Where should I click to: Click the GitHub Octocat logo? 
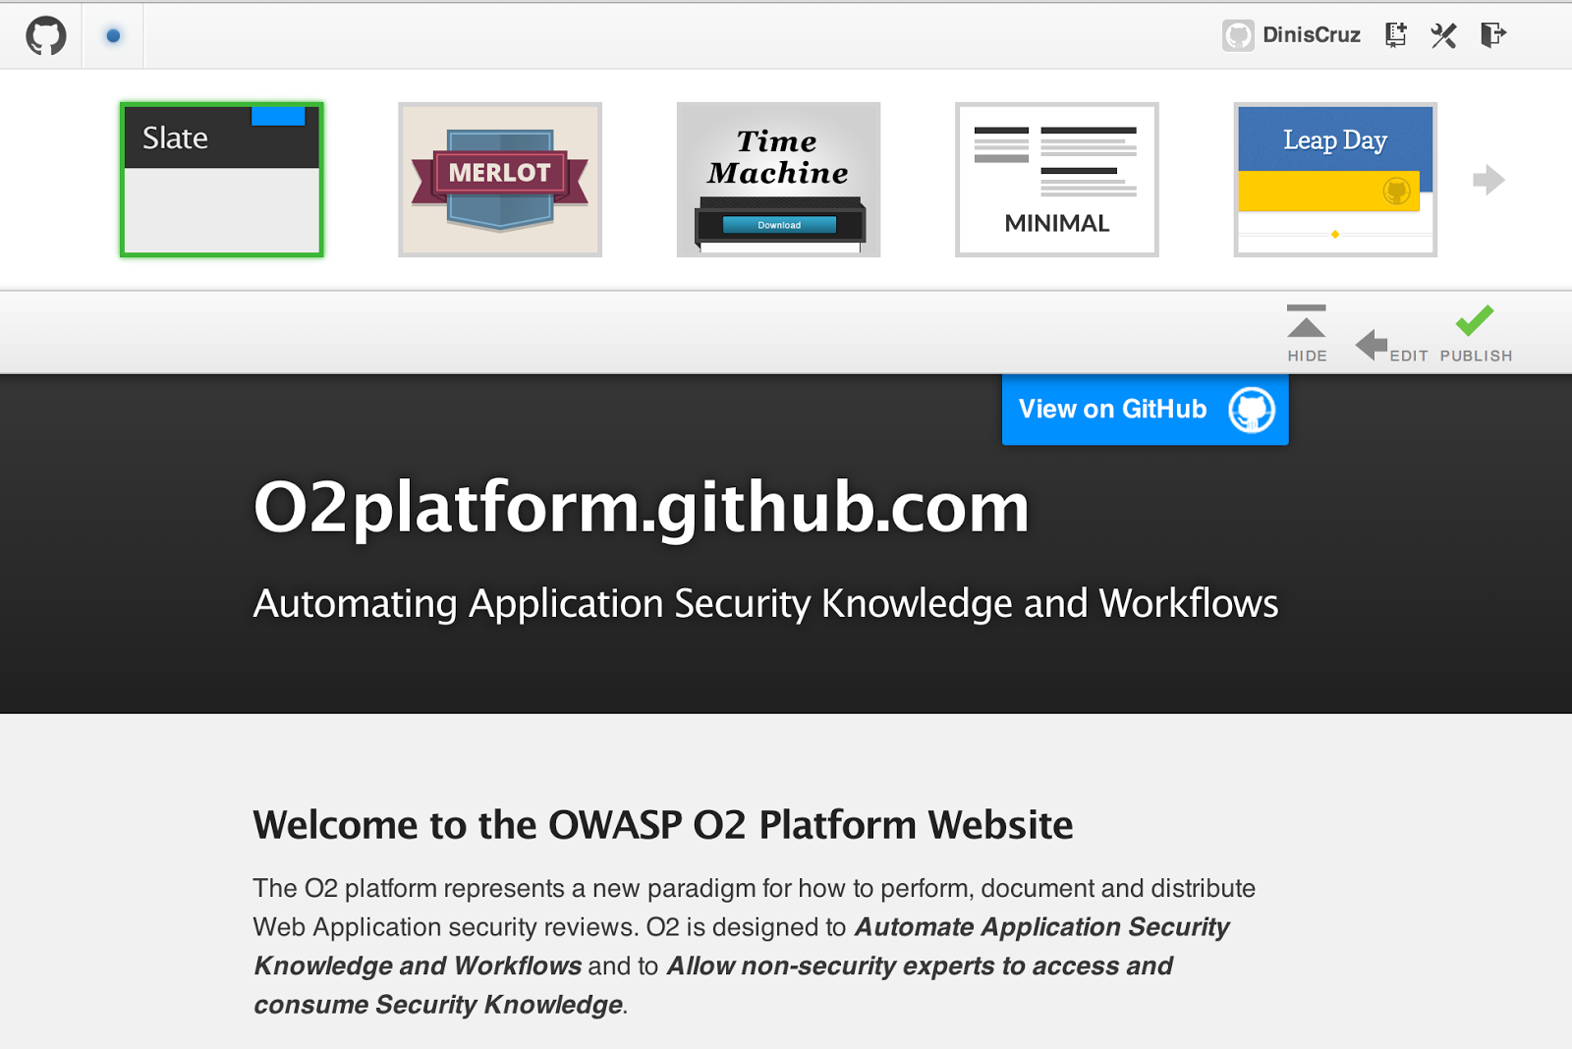(x=45, y=36)
